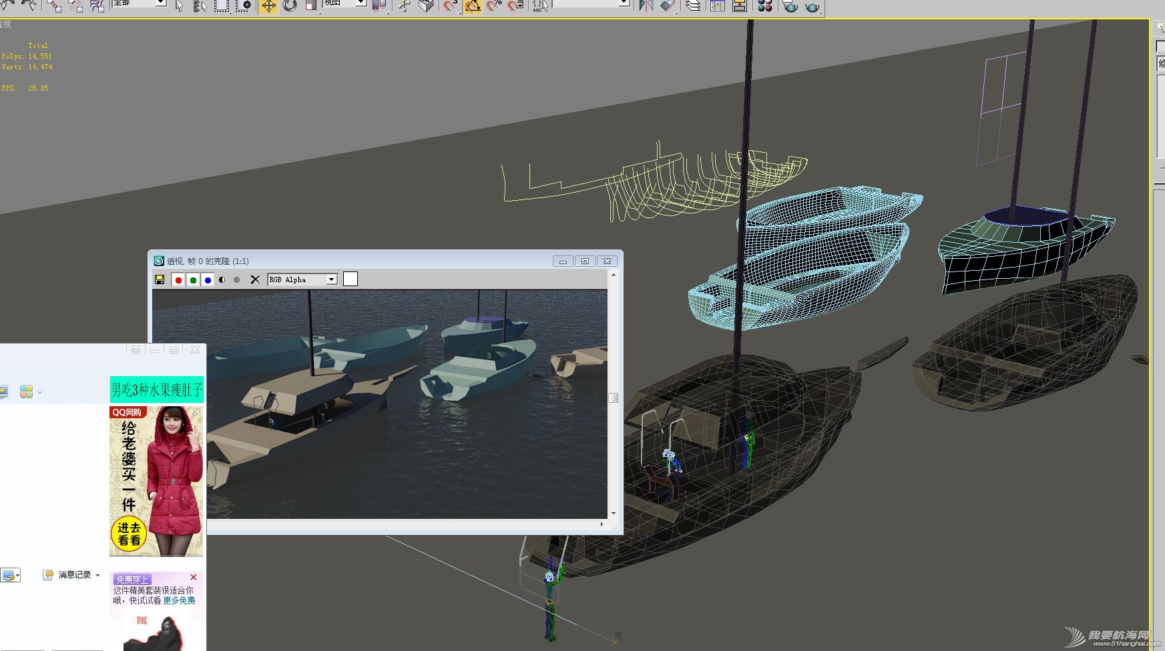This screenshot has height=651, width=1165.
Task: Toggle the green channel in the render window
Action: pos(193,279)
